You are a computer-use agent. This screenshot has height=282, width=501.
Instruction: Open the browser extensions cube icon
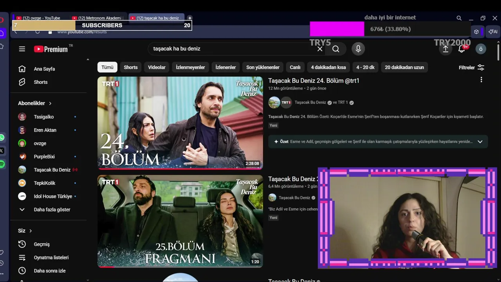(x=476, y=32)
